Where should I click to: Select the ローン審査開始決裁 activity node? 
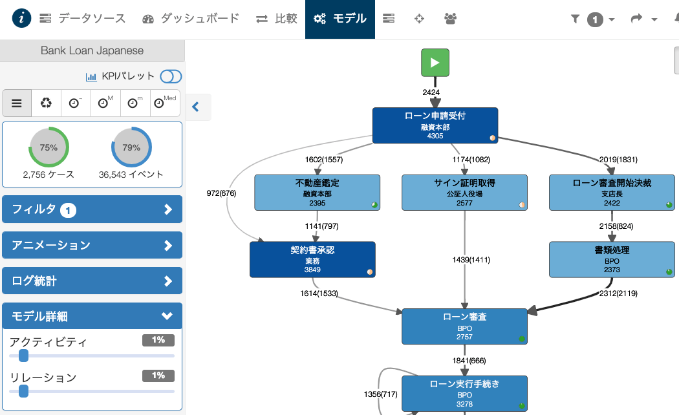click(x=612, y=193)
